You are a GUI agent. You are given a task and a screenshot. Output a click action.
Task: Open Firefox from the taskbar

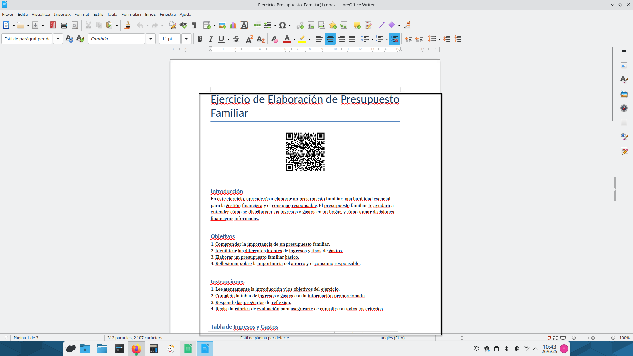[136, 349]
